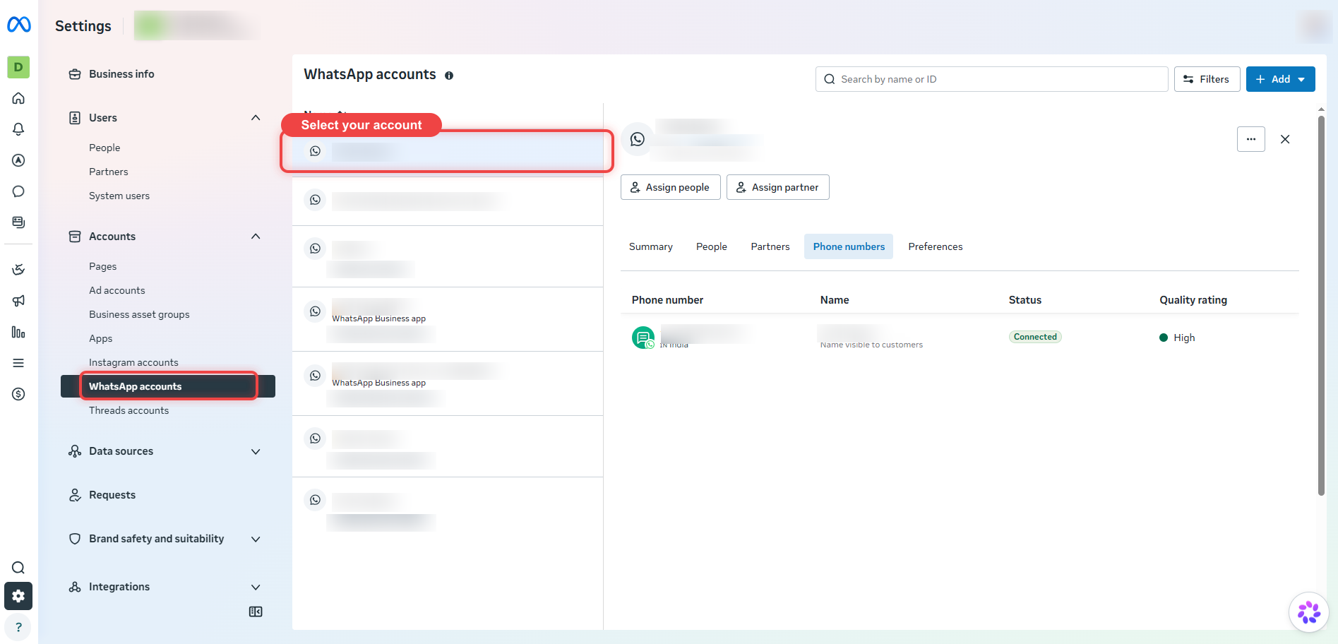The image size is (1338, 644).
Task: Open the Meta AI assistant bubble
Action: 1308,612
